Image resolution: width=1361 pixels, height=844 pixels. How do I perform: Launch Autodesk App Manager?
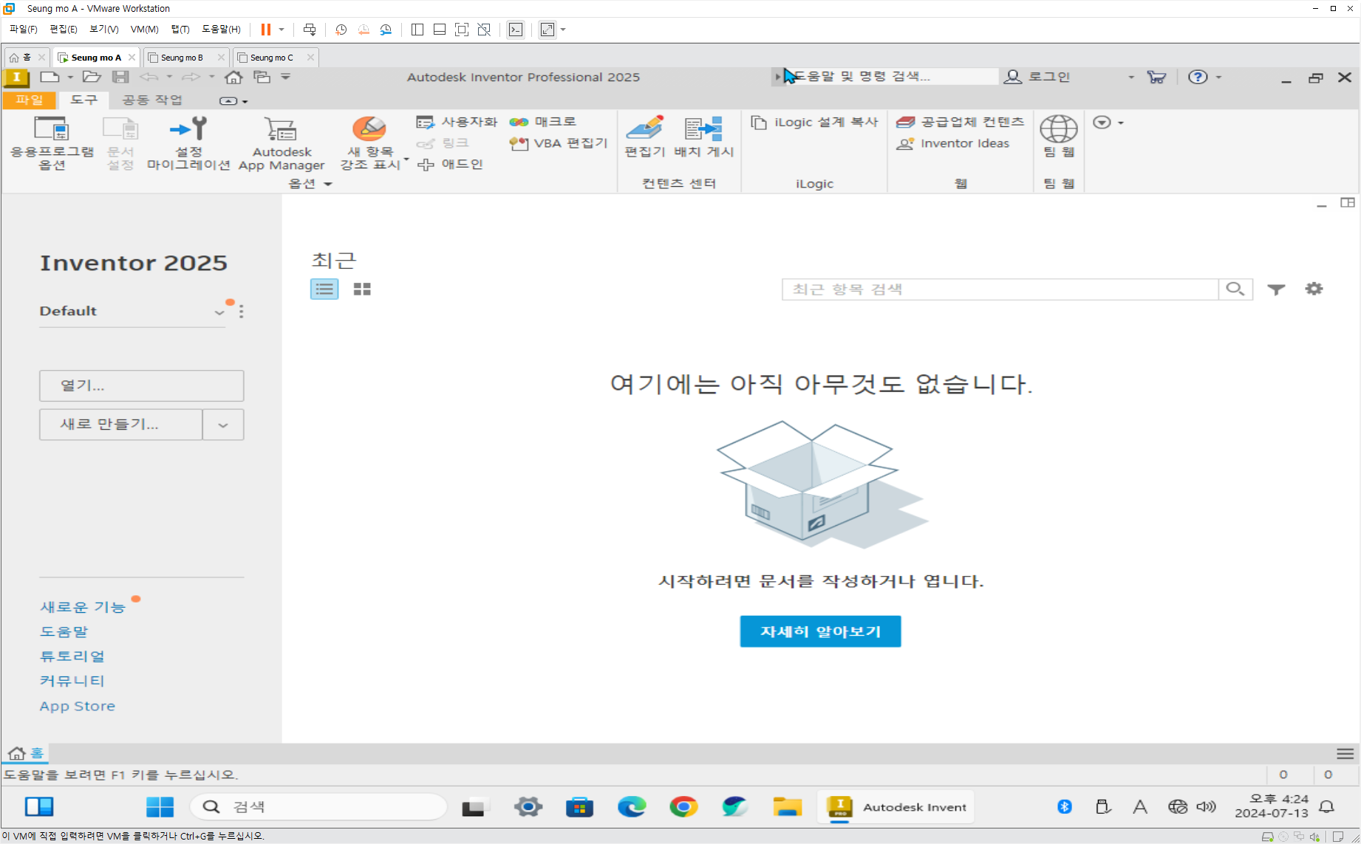click(282, 143)
